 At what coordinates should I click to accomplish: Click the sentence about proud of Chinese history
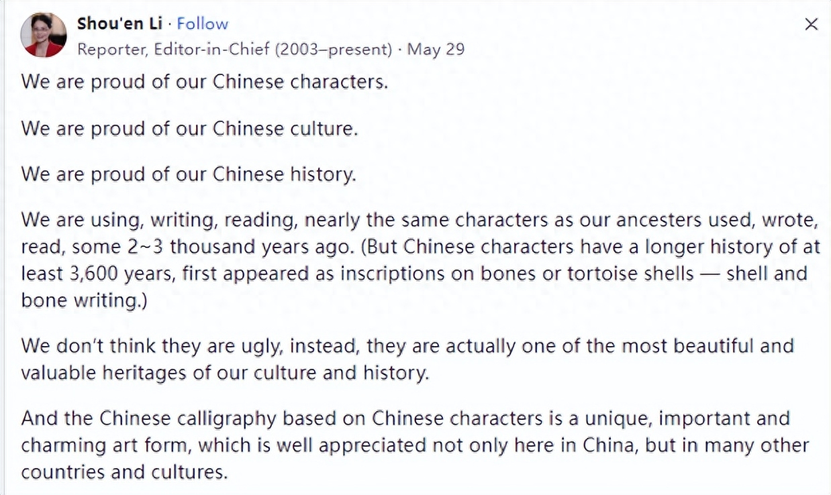coord(189,174)
